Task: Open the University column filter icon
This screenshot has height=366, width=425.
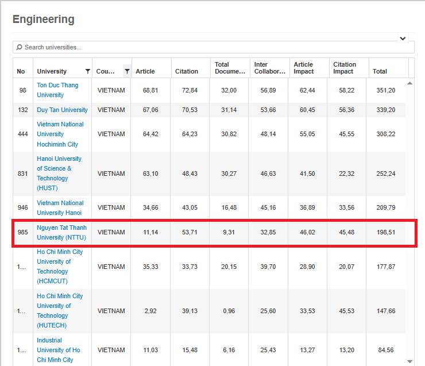Action: coord(87,71)
